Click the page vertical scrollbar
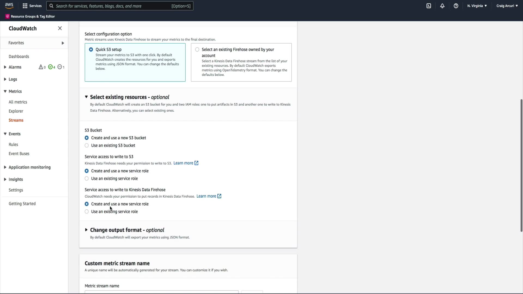This screenshot has height=294, width=523. point(521,165)
